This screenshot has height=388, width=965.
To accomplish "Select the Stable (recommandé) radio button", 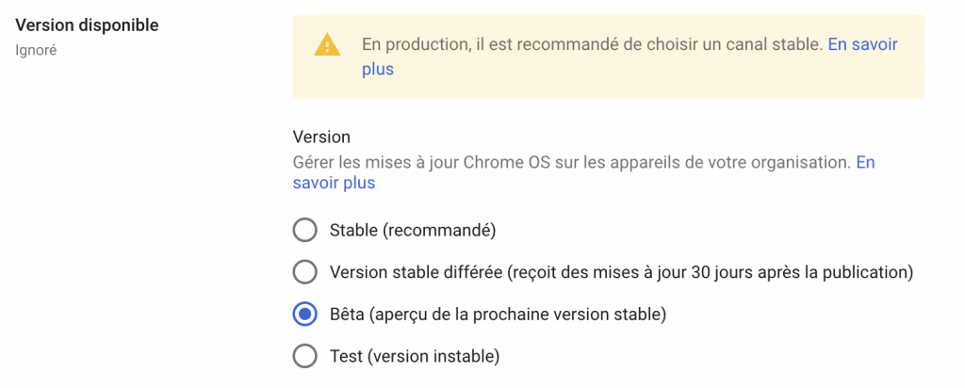I will coord(304,230).
